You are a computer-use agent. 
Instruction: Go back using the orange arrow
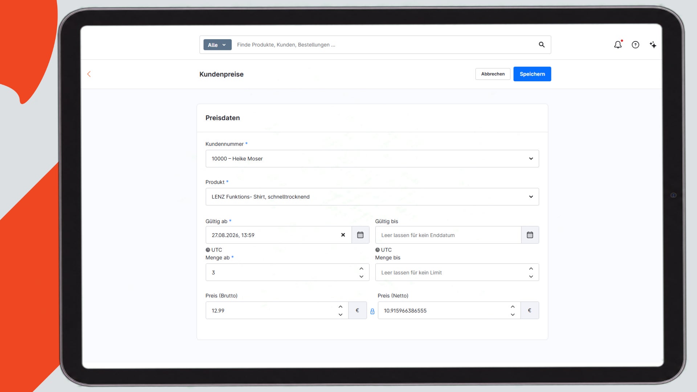click(x=89, y=74)
